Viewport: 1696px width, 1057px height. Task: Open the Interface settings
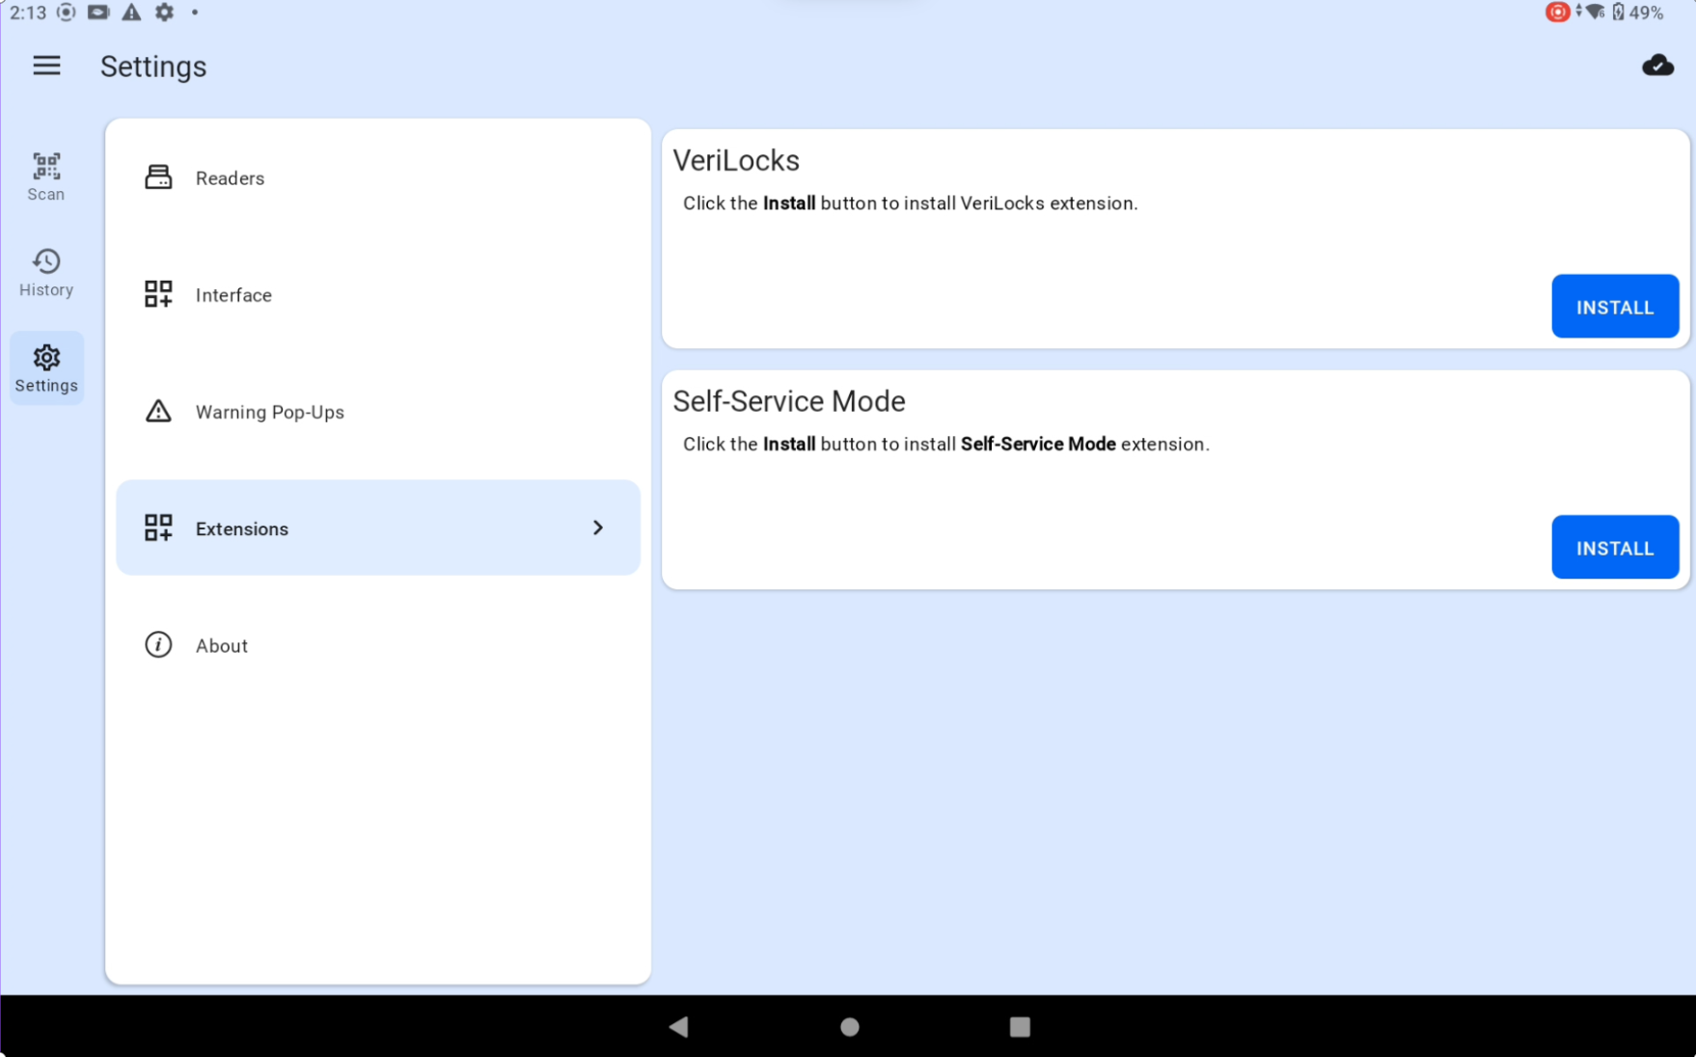(378, 294)
